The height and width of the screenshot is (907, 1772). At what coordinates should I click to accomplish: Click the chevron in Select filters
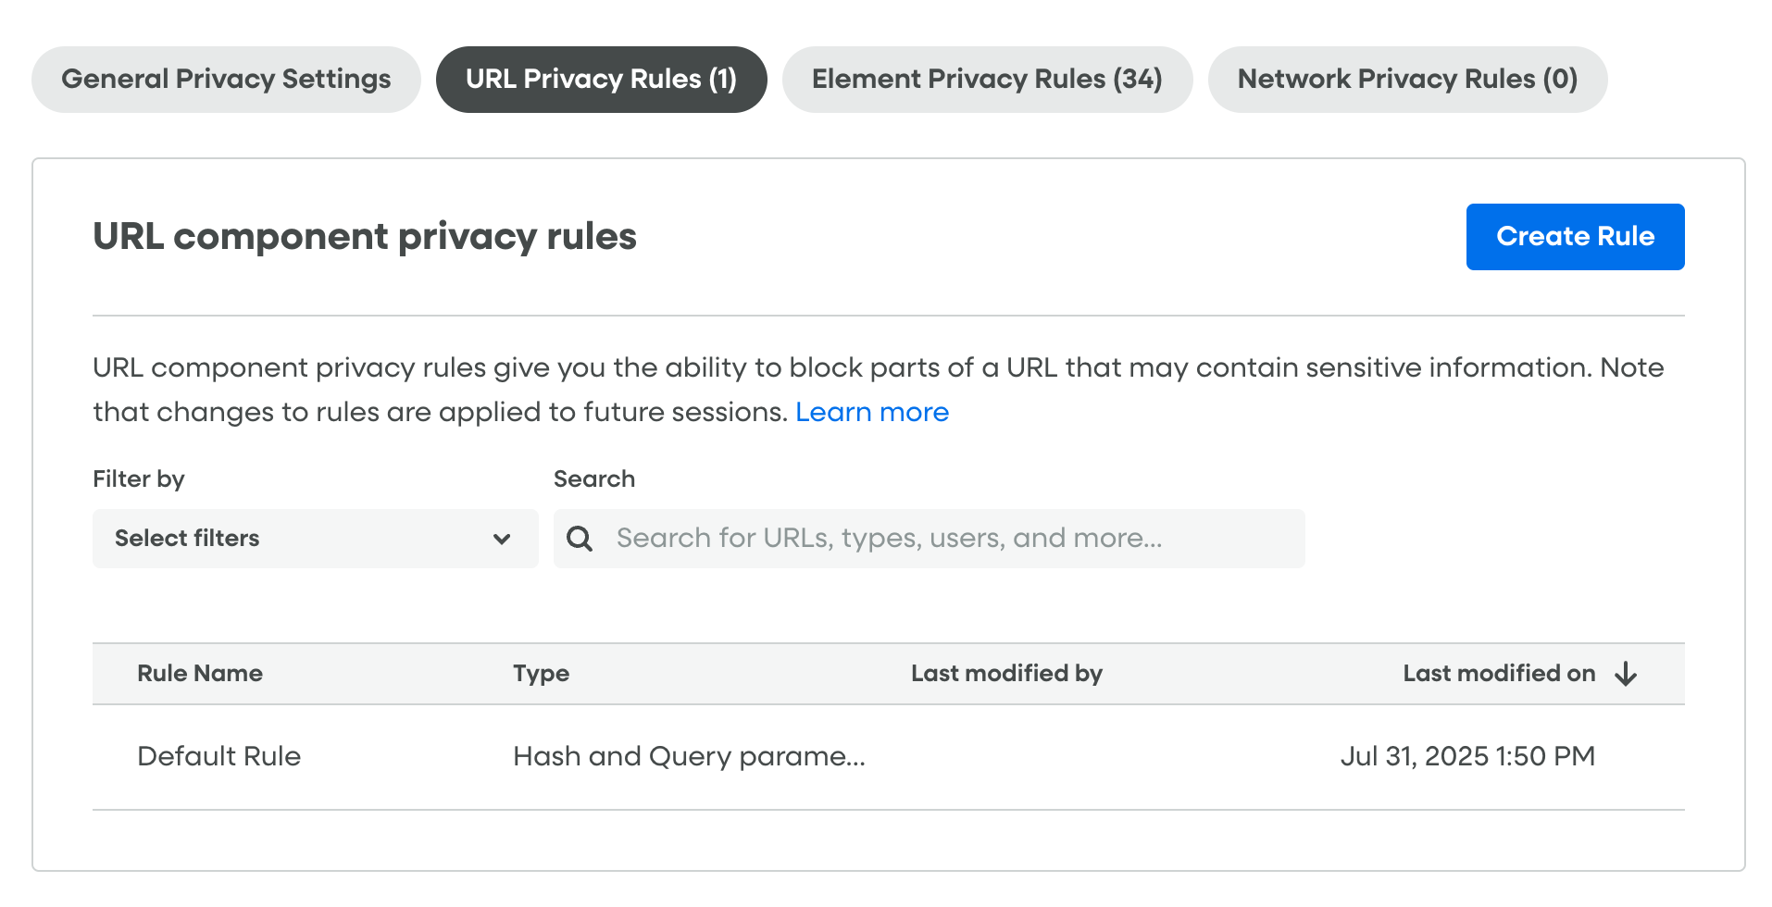tap(502, 539)
